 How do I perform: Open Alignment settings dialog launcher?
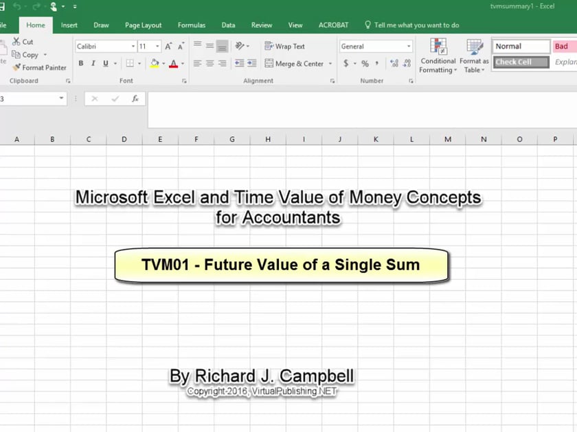[332, 81]
